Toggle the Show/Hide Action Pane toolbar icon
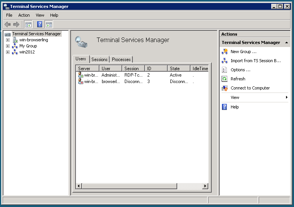Screen dimensions: 294x207 point(49,24)
